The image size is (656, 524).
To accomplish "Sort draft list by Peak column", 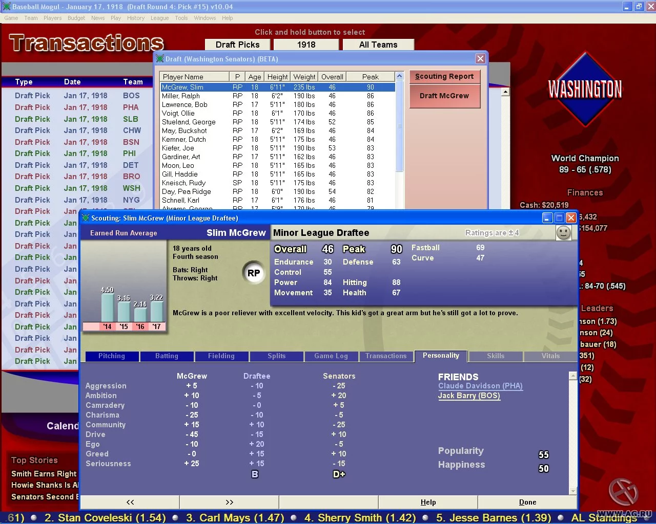I will pos(370,77).
